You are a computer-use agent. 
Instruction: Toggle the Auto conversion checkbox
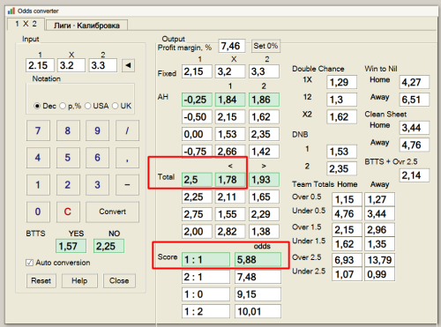[x=29, y=263]
